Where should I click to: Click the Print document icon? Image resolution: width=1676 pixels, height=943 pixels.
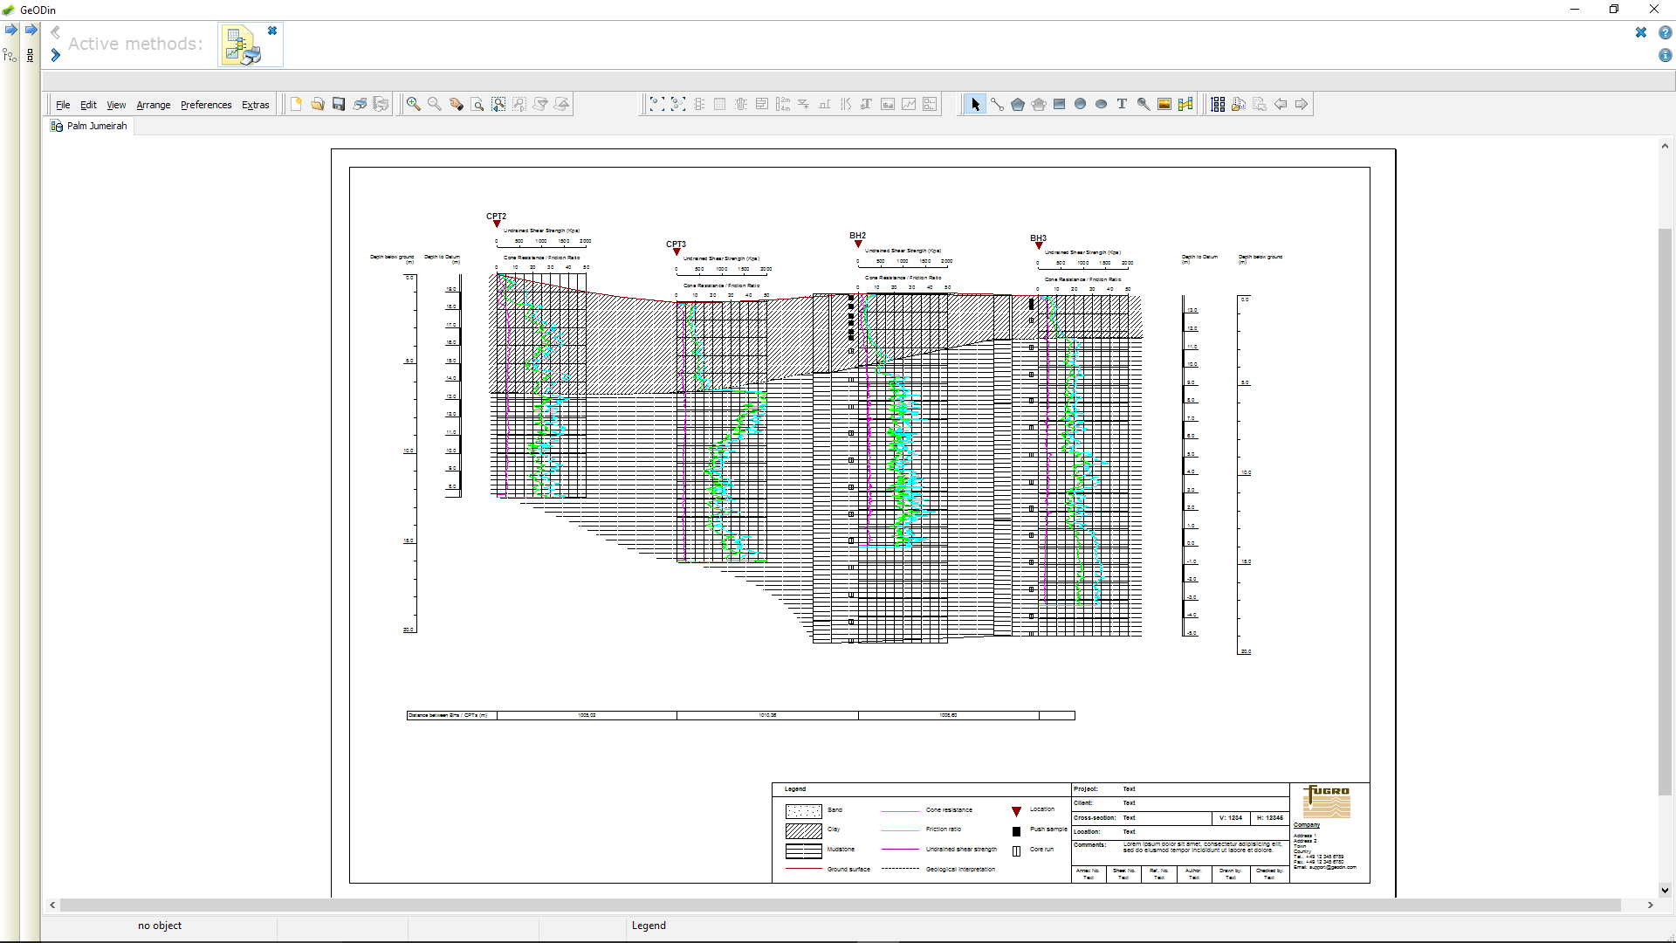(360, 104)
